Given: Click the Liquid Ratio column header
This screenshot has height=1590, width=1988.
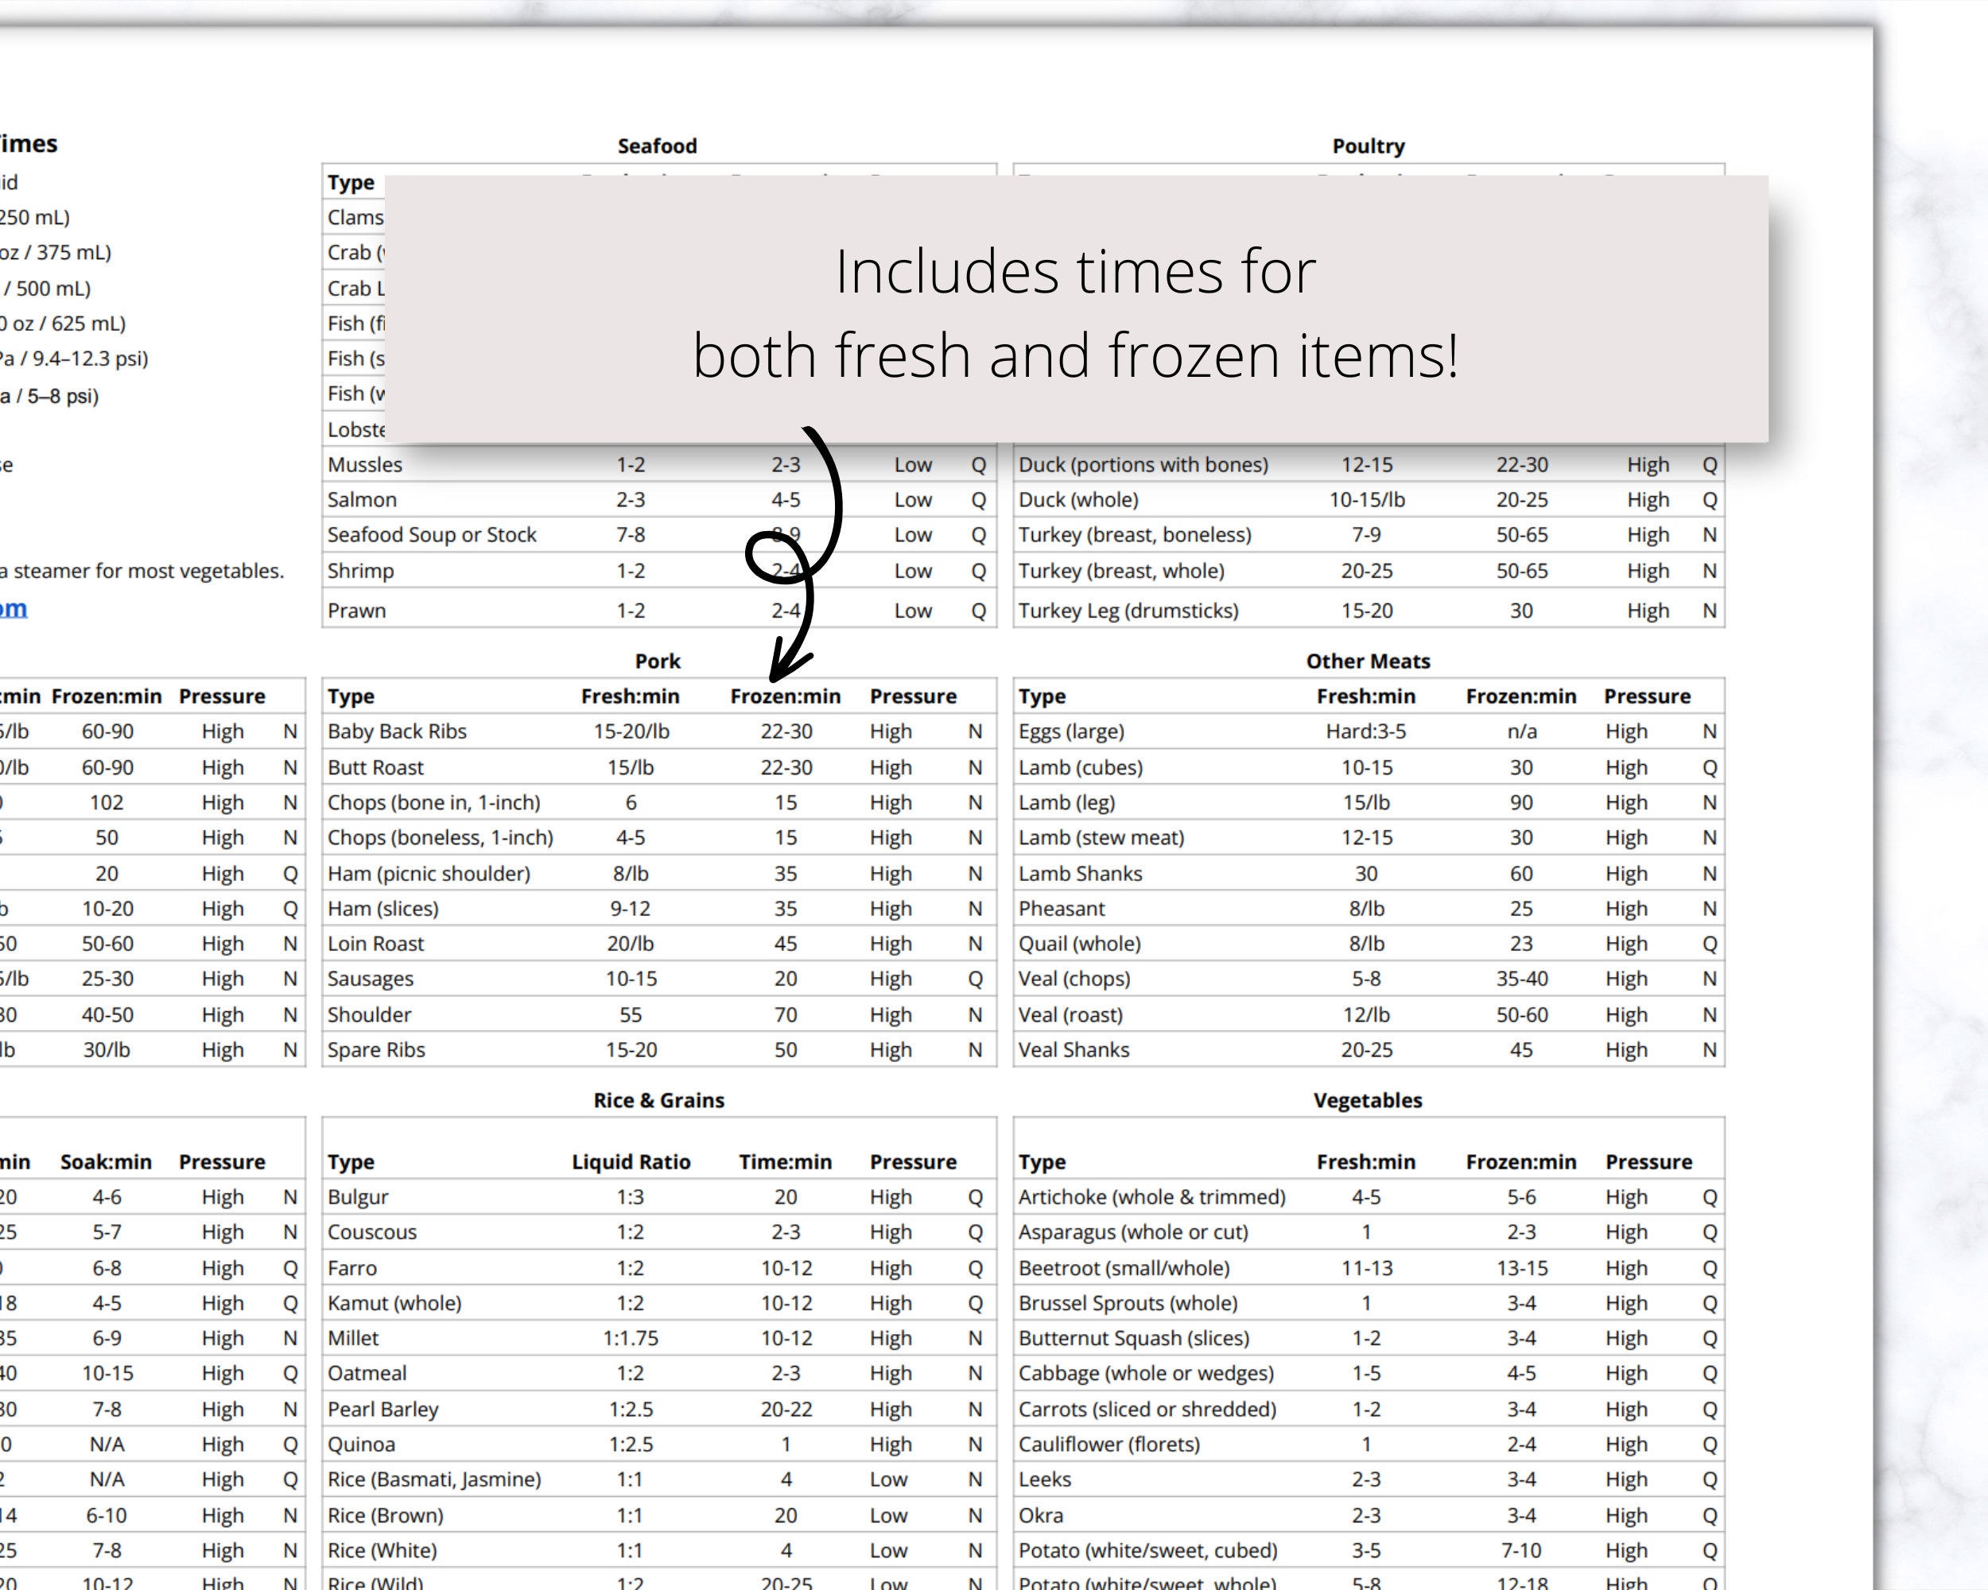Looking at the screenshot, I should [x=632, y=1161].
